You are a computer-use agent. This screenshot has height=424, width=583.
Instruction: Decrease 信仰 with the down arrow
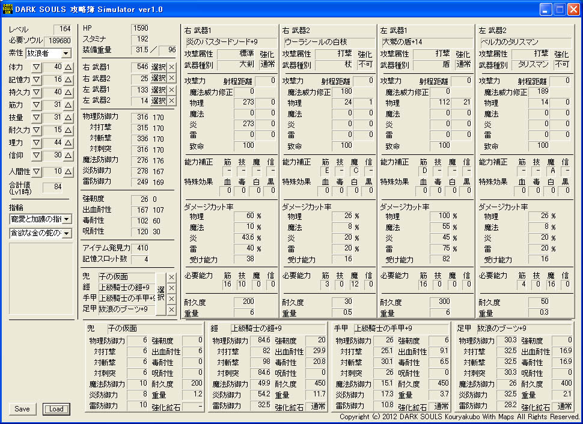[36, 156]
